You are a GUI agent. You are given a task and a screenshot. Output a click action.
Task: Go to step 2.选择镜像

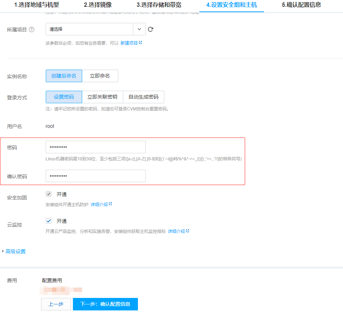pos(98,5)
